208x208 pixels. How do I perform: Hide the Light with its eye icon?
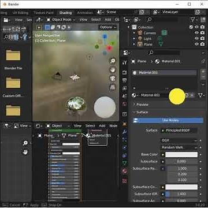tap(196, 39)
